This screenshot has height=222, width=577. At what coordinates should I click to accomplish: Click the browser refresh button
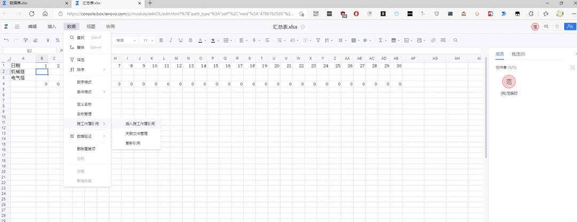(x=32, y=14)
